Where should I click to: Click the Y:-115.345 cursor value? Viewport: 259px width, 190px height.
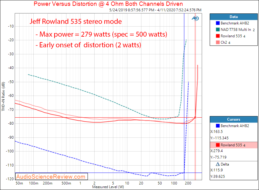[x=220, y=138]
